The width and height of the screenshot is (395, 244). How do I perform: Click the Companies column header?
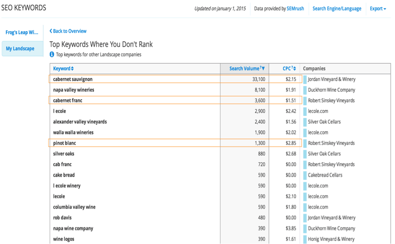coord(314,69)
